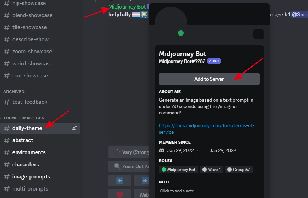Open the daily-theme channel
This screenshot has height=198, width=308.
click(x=27, y=128)
